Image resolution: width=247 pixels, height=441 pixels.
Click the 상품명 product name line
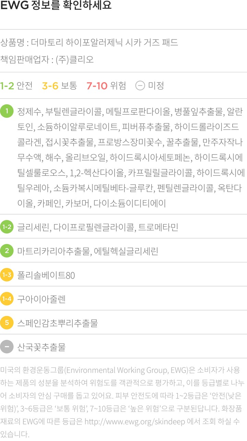tap(89, 43)
